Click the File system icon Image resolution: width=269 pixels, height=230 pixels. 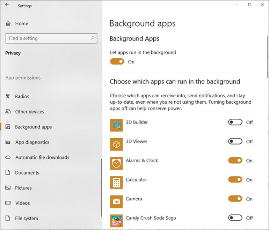click(x=8, y=218)
